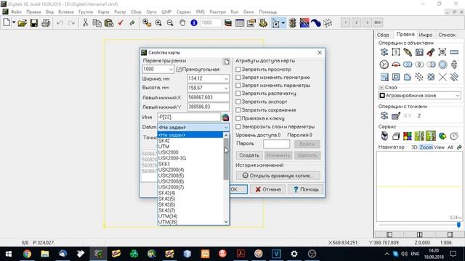Enable Запретить распечатку checkbox
This screenshot has width=465, height=261.
(238, 94)
